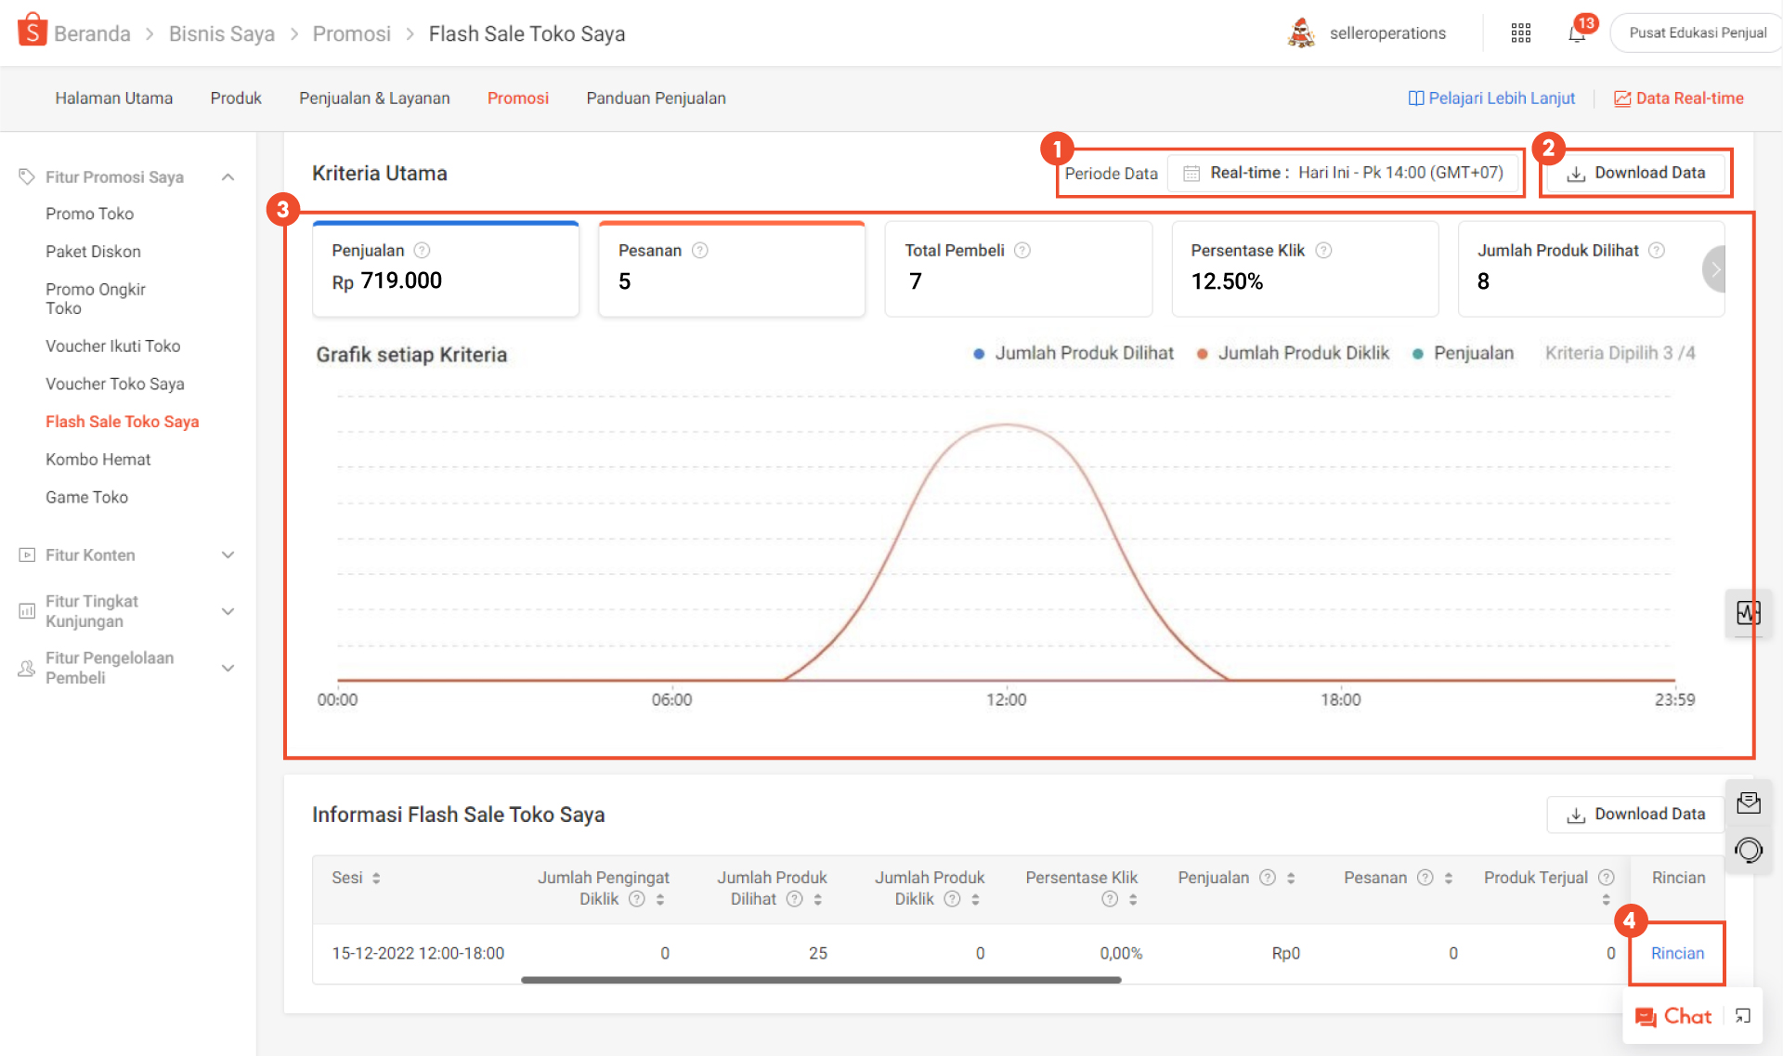Click the Persentase Klik info icon
Image resolution: width=1783 pixels, height=1056 pixels.
(1324, 251)
